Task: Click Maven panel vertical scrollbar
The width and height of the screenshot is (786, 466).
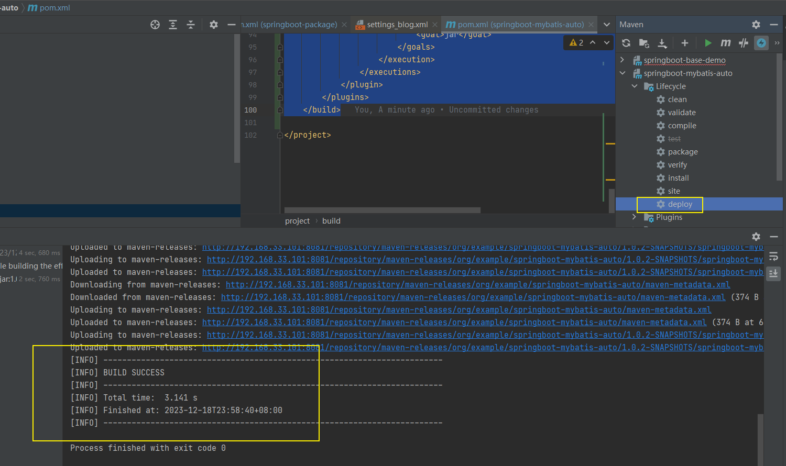Action: tap(779, 116)
